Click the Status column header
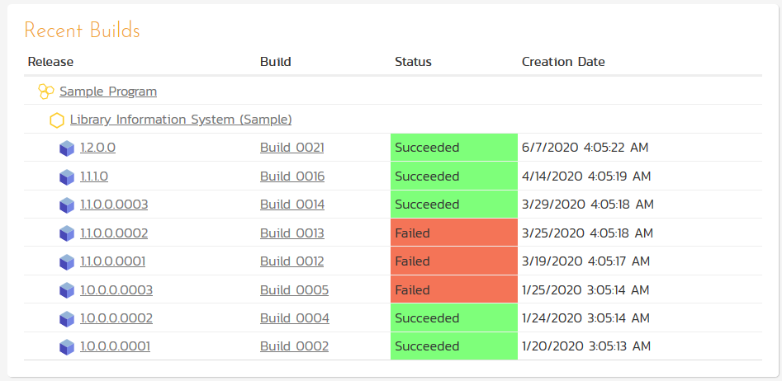Image resolution: width=782 pixels, height=381 pixels. (x=413, y=62)
